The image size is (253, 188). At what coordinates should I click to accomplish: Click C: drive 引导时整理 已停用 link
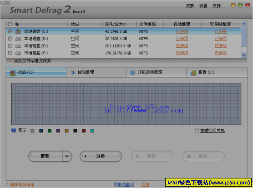coord(221,31)
